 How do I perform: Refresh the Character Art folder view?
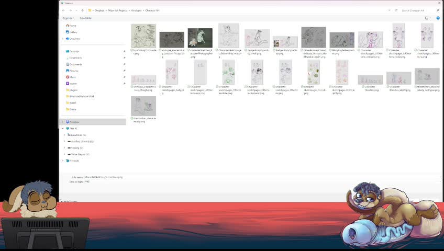click(x=396, y=10)
